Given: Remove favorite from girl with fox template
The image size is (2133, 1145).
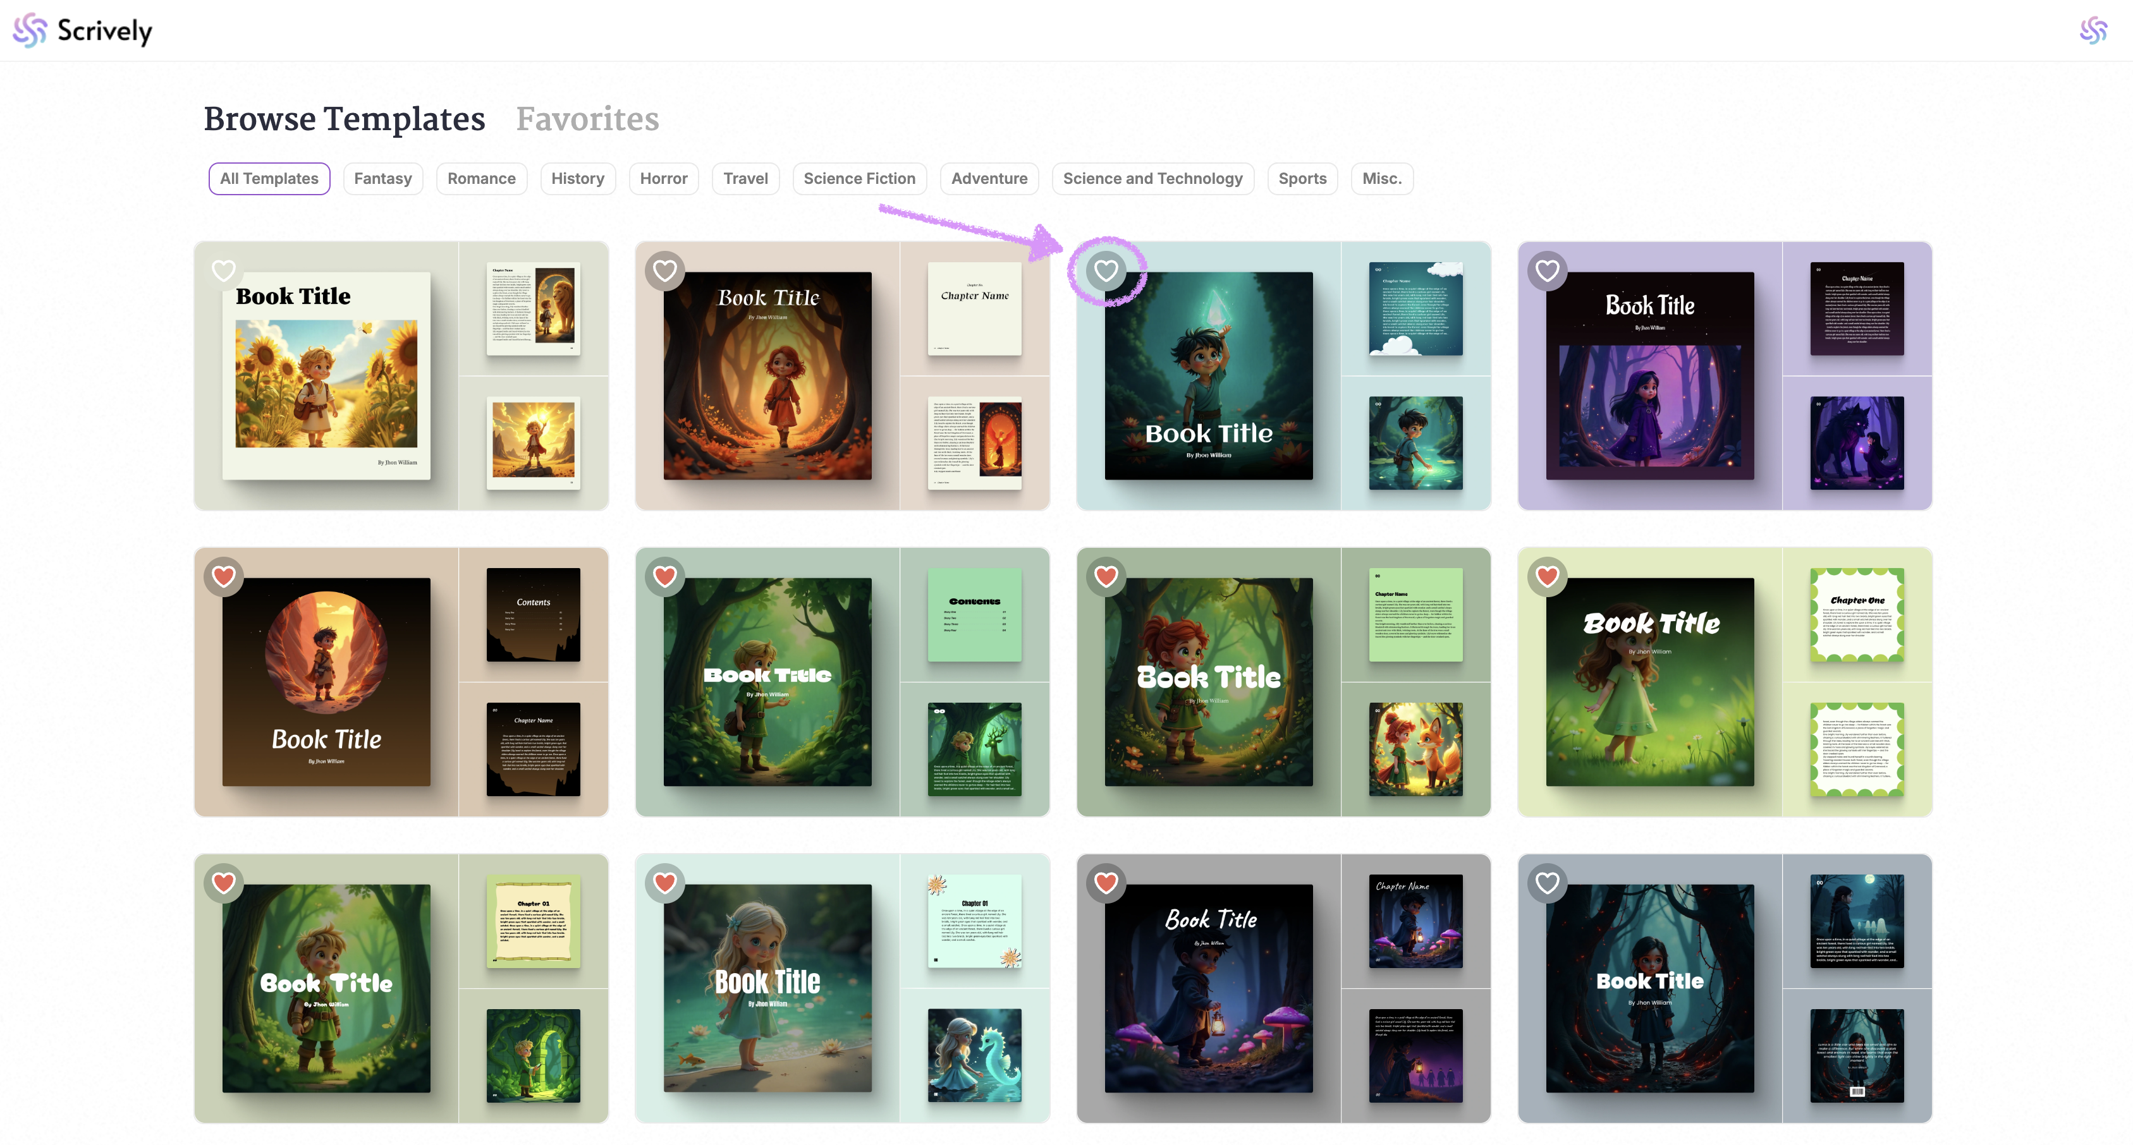Looking at the screenshot, I should (1106, 576).
